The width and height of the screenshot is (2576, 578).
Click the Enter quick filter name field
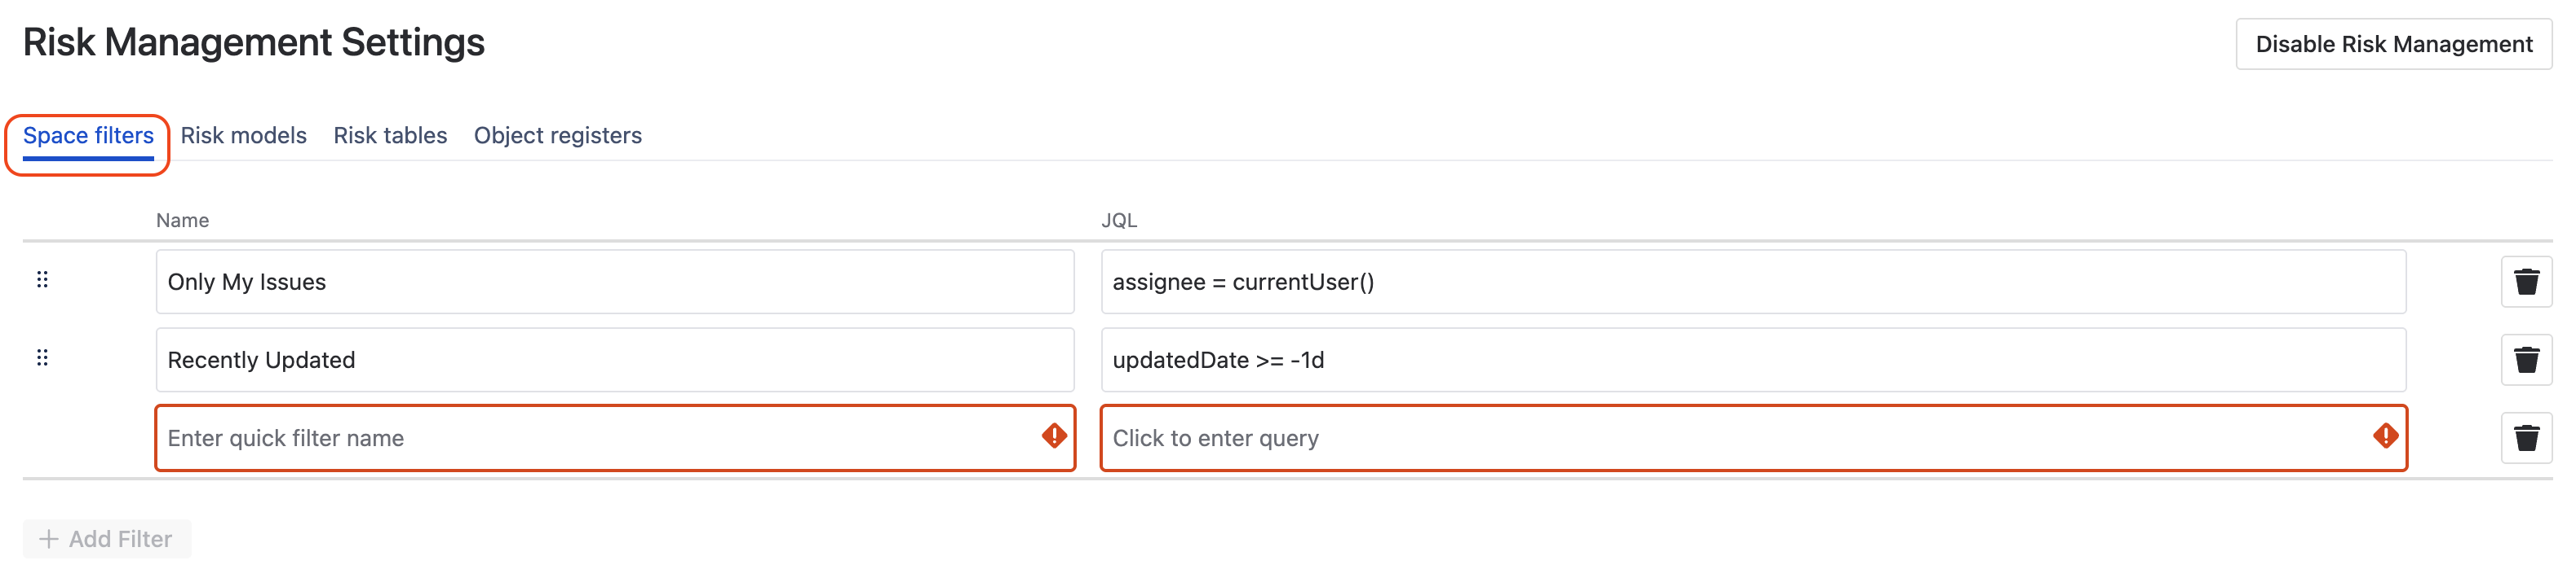pos(615,437)
